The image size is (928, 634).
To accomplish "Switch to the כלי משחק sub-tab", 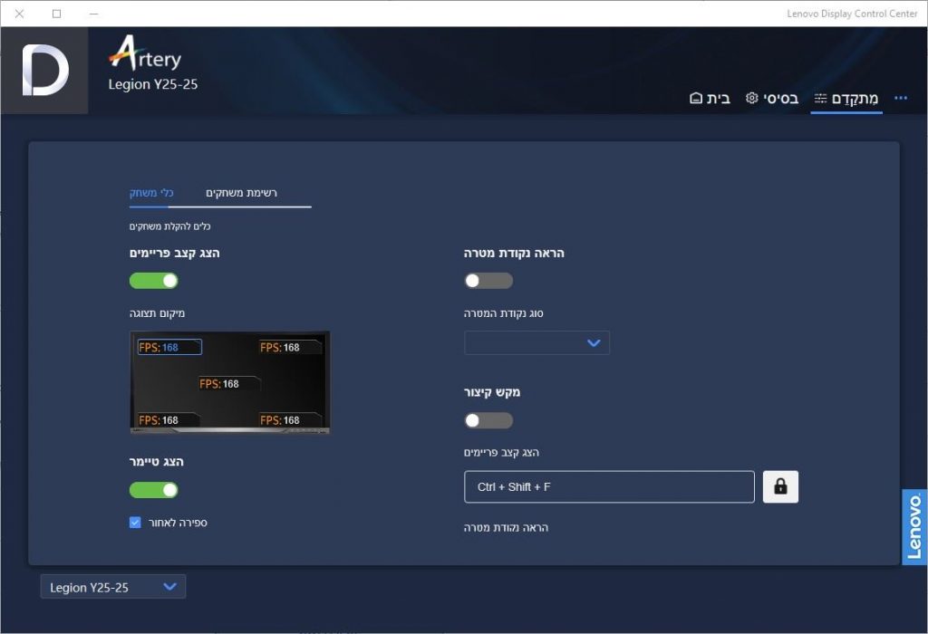I will (x=151, y=193).
